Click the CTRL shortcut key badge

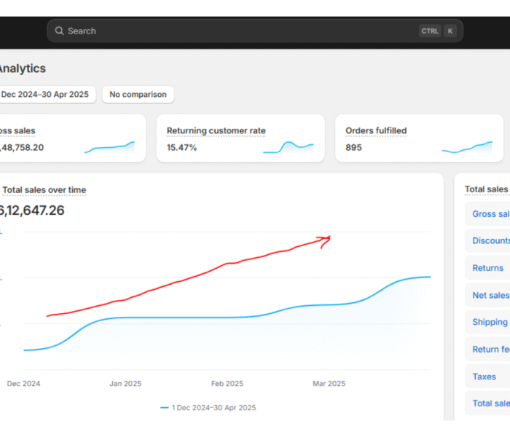coord(430,31)
